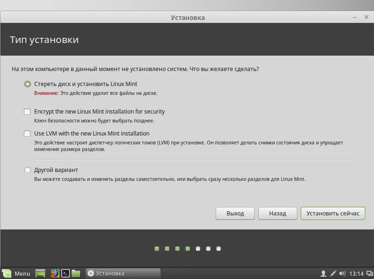Open the user applet icon in the tray

click(x=323, y=273)
